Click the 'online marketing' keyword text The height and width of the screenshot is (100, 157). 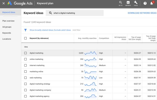coord(36,59)
